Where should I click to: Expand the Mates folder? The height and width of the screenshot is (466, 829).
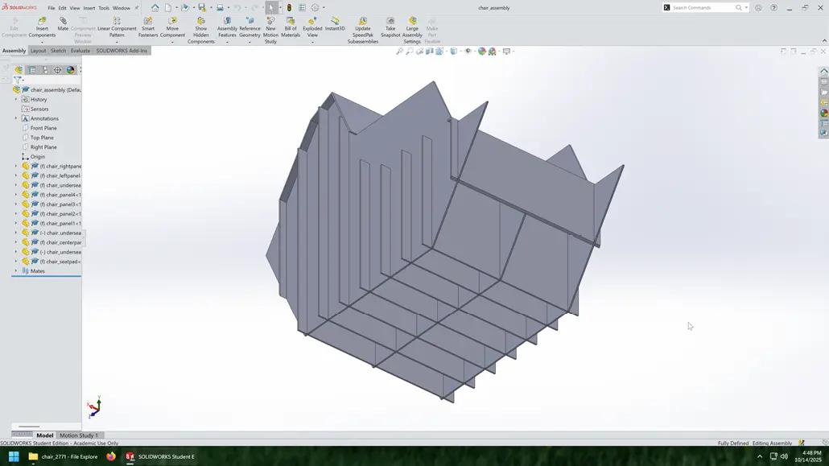[14, 271]
